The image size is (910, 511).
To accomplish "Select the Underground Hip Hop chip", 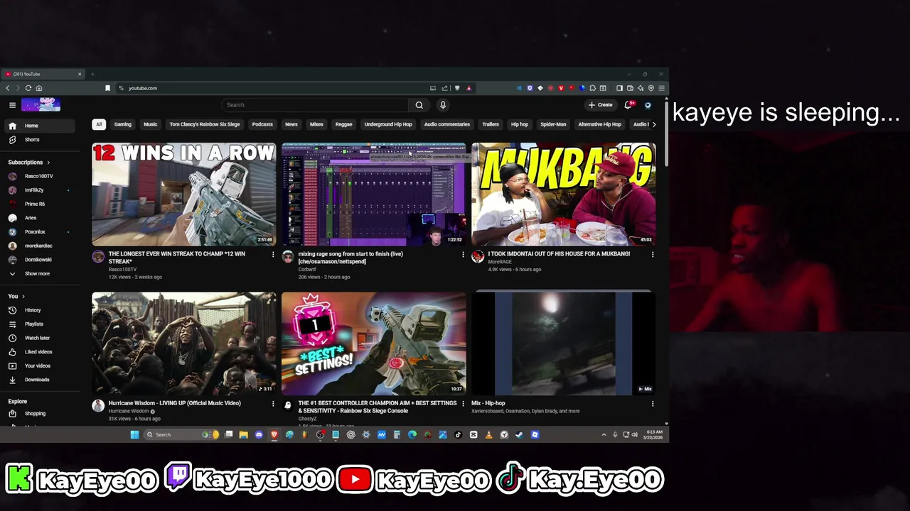I will (x=388, y=124).
